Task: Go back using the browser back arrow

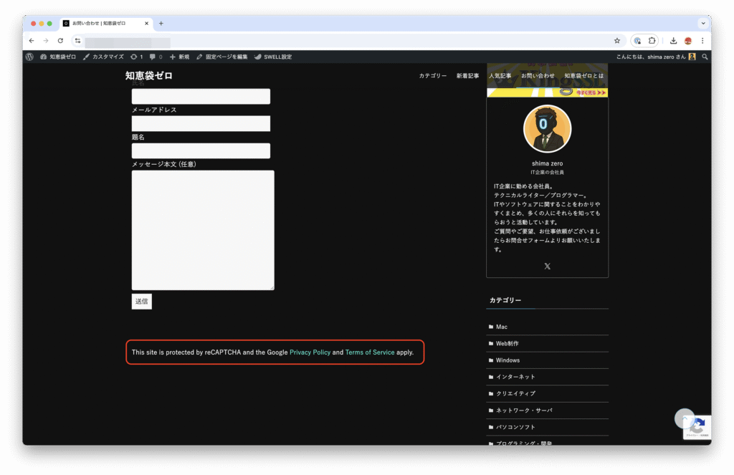Action: (32, 41)
